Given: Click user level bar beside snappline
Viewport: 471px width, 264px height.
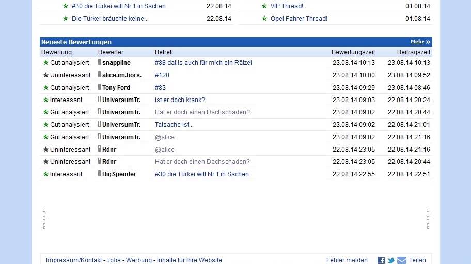Looking at the screenshot, I should coord(100,62).
